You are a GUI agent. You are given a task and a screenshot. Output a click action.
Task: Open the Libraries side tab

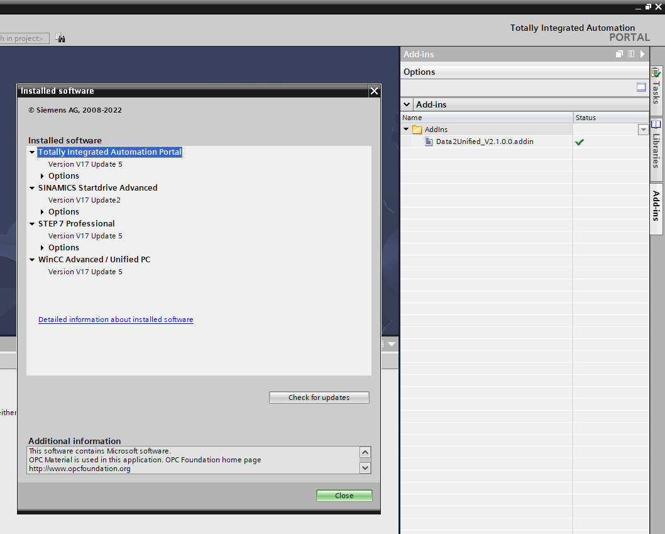pos(656,148)
